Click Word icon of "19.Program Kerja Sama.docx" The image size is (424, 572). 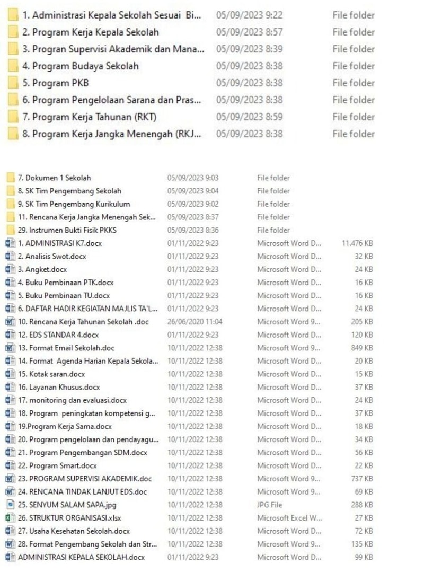(11, 426)
